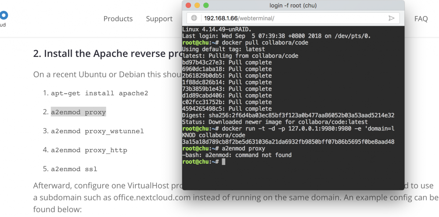This screenshot has width=439, height=217.
Task: Click the 'Digest: sha256' line in terminal
Action: (288, 115)
